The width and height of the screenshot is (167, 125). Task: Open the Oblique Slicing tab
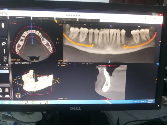[x=67, y=19]
